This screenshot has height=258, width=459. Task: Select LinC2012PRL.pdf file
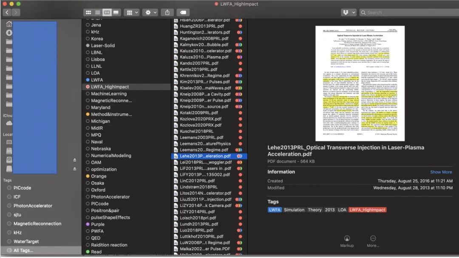(x=197, y=181)
